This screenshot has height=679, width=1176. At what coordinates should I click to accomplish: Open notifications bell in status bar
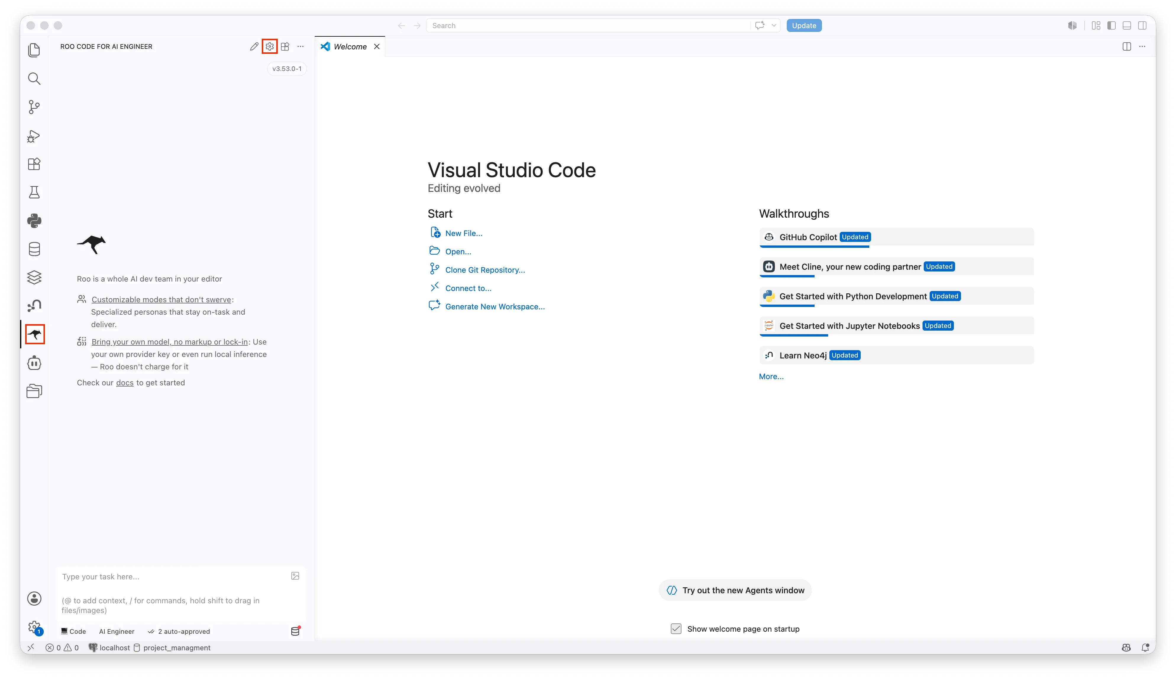click(x=1145, y=647)
